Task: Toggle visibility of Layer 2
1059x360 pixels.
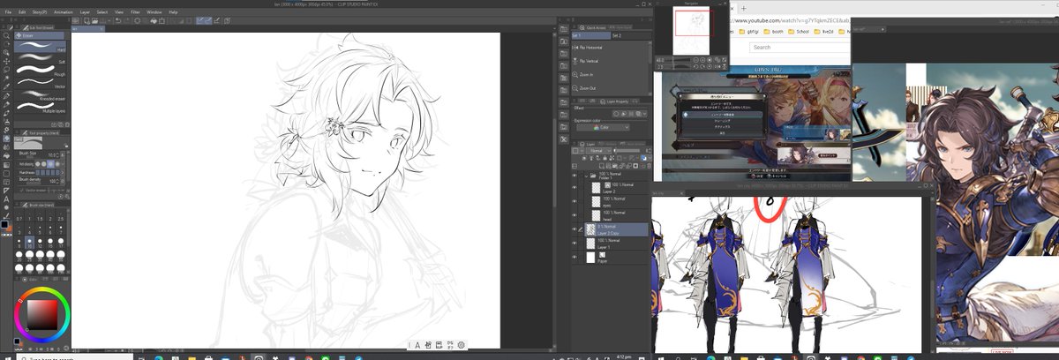Action: pyautogui.click(x=575, y=189)
